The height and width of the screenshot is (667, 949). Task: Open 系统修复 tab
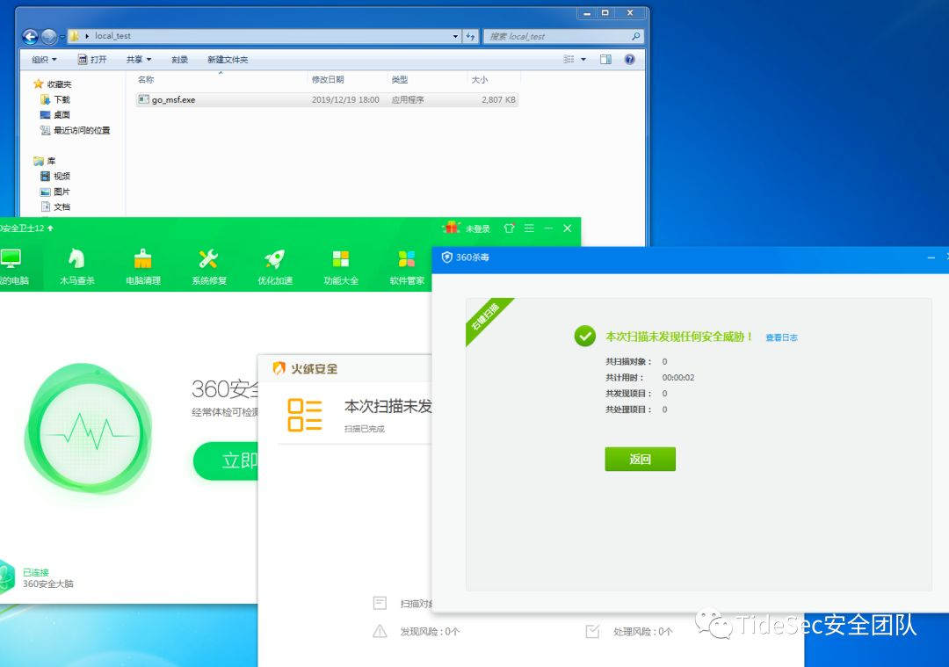click(x=209, y=267)
